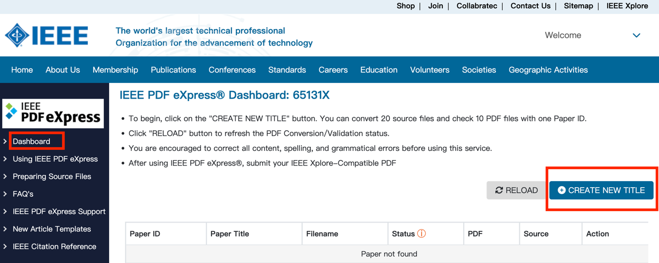Viewport: 659px width, 263px height.
Task: Open the Membership menu item
Action: pos(115,70)
